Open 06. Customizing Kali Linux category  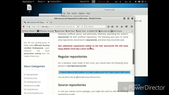[x=34, y=93]
